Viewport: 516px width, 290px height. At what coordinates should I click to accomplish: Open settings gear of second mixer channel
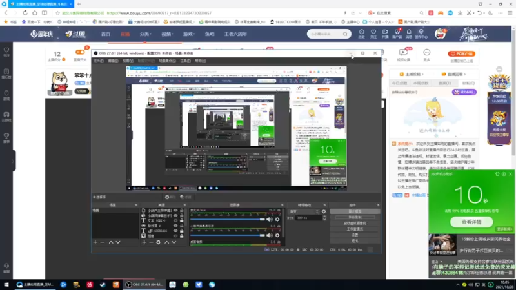click(277, 235)
